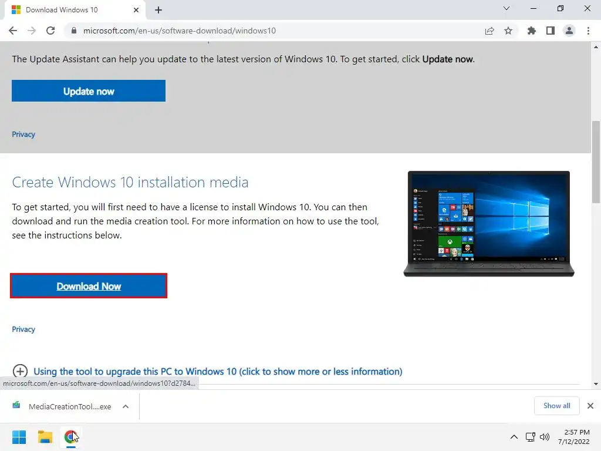This screenshot has width=601, height=451.
Task: Click the Download Now button
Action: pyautogui.click(x=89, y=286)
